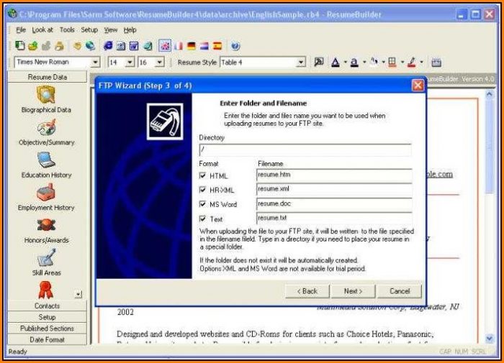Click the Next button in FTP Wizard

tap(353, 291)
